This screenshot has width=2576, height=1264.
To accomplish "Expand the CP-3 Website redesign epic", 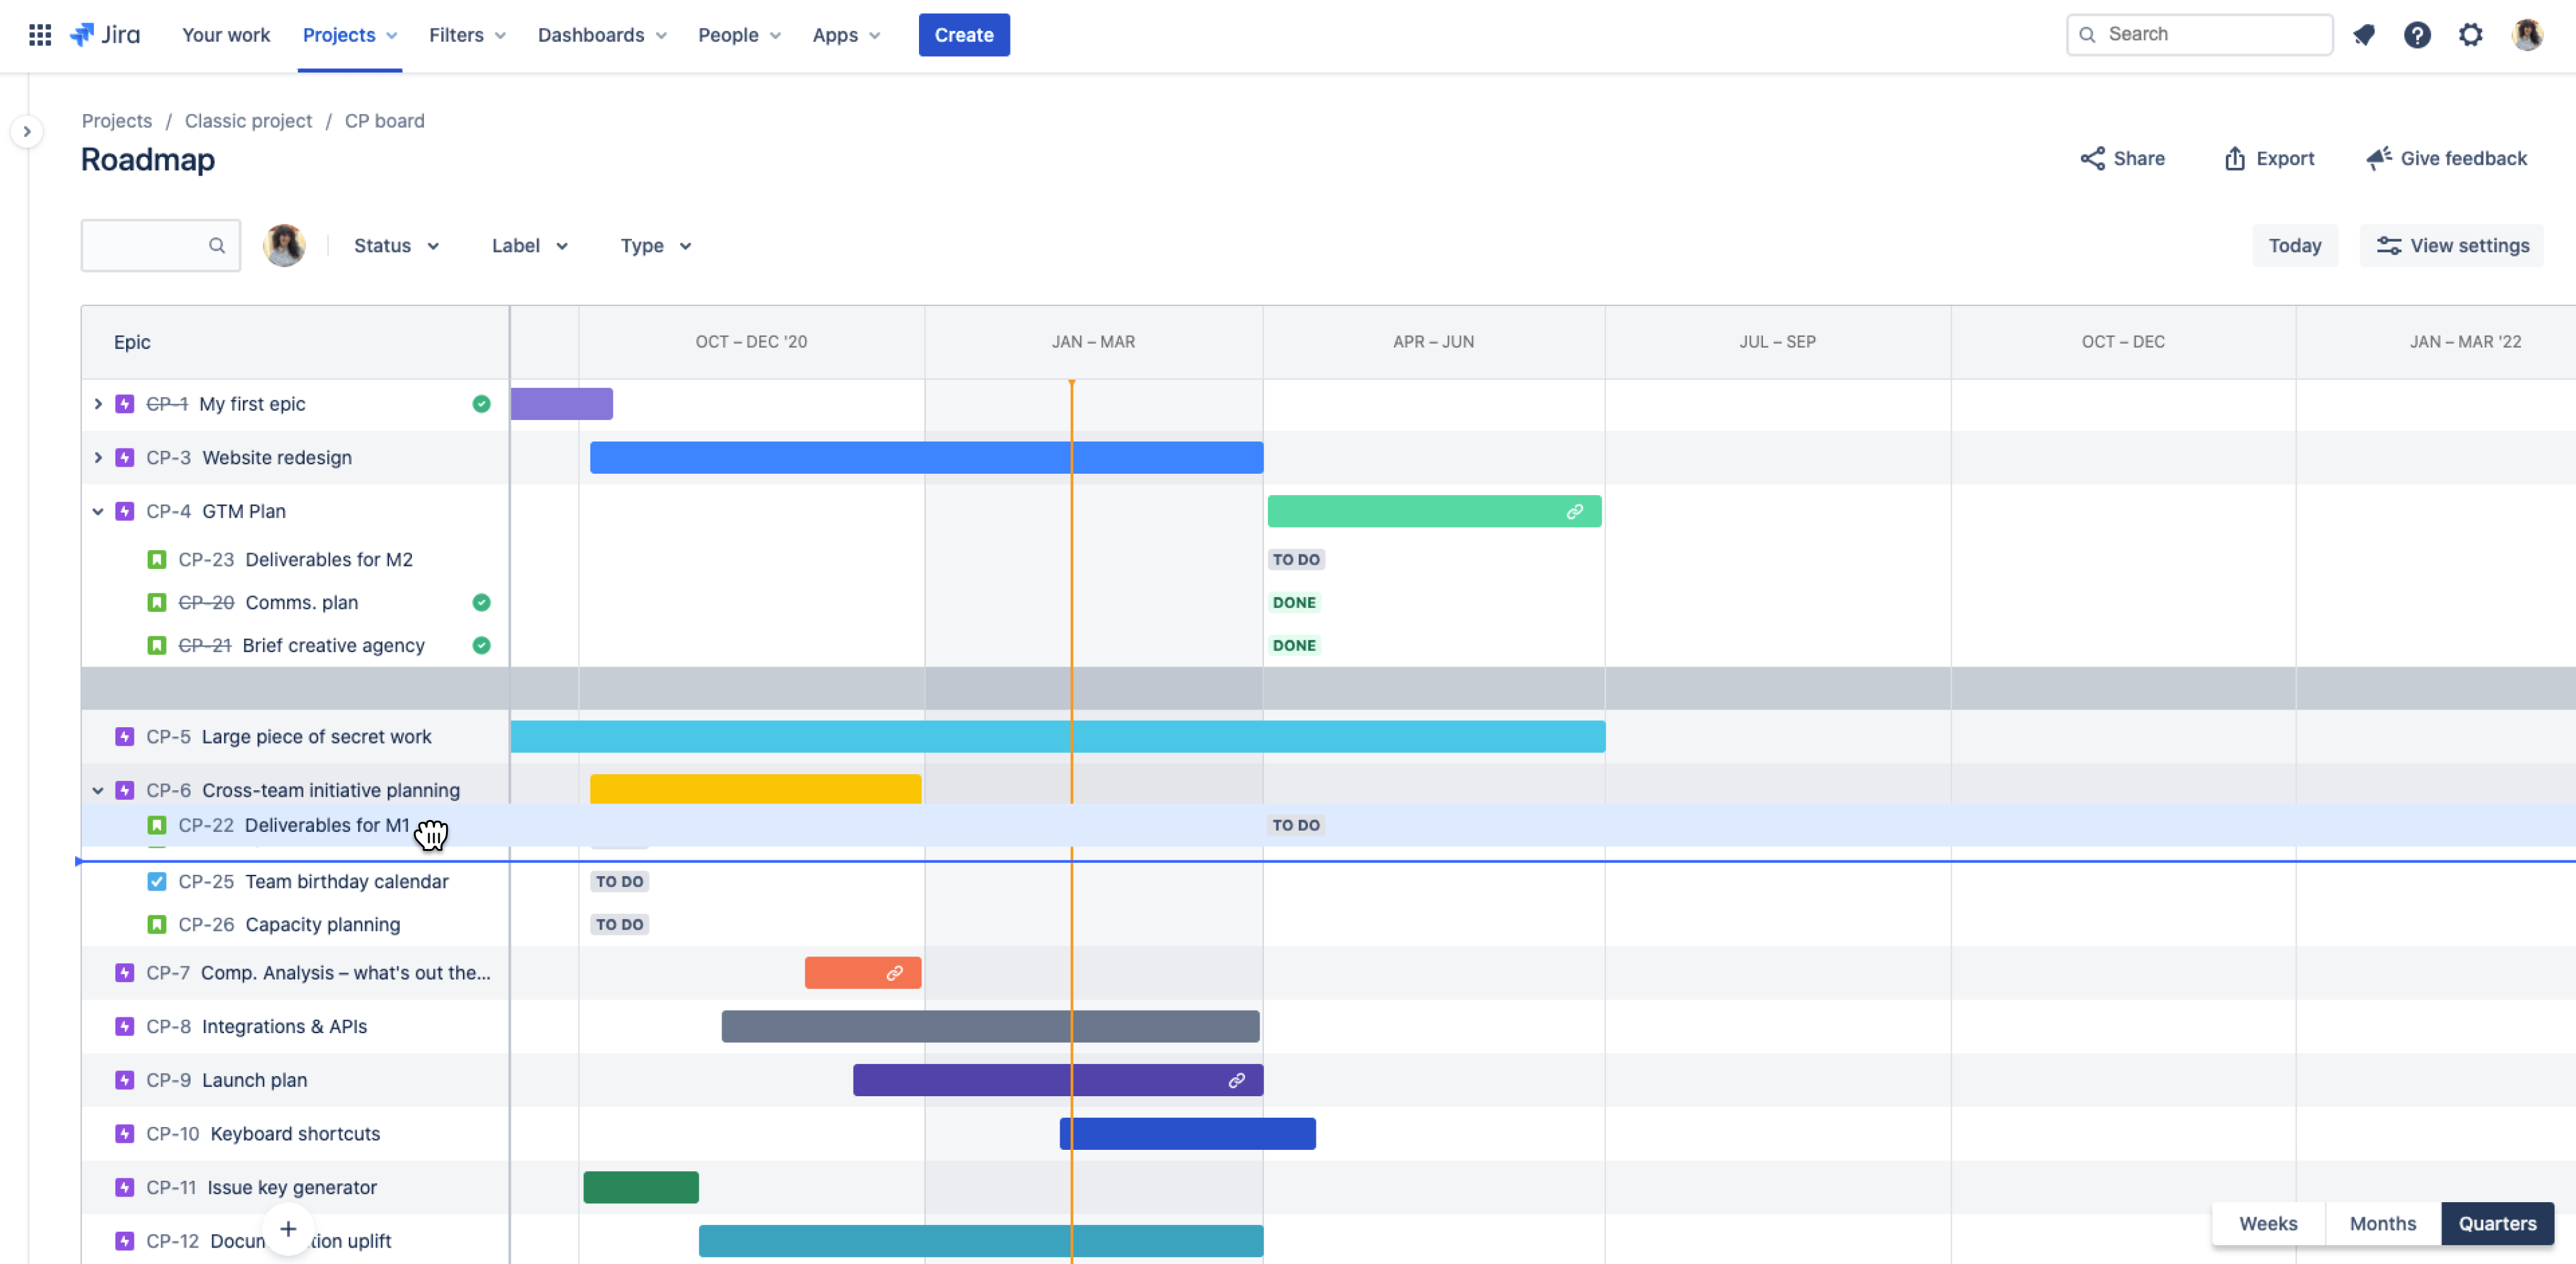I will coord(97,457).
